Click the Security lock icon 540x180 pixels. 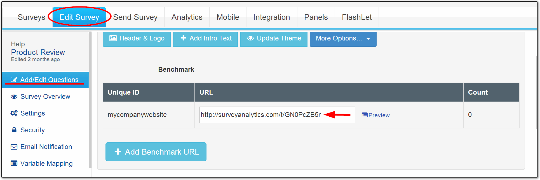point(14,130)
